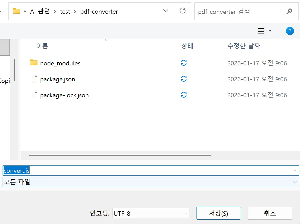Click the search magnifier icon
The width and height of the screenshot is (300, 224).
point(289,12)
